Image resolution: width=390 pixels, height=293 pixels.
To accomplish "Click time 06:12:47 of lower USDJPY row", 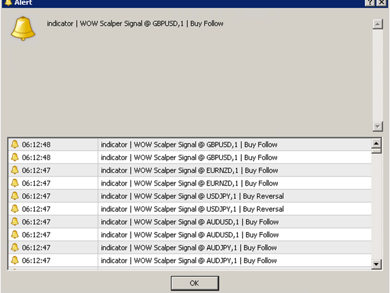I will pos(37,209).
